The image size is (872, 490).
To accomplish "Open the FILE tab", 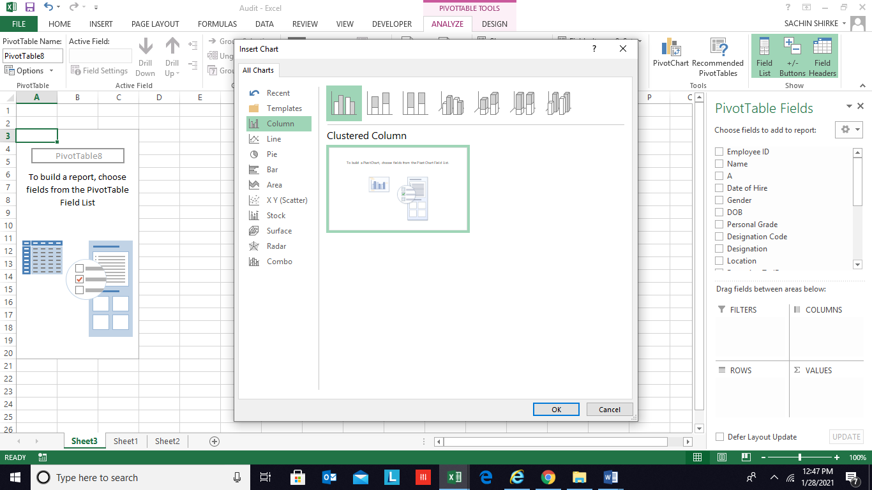I will tap(19, 24).
